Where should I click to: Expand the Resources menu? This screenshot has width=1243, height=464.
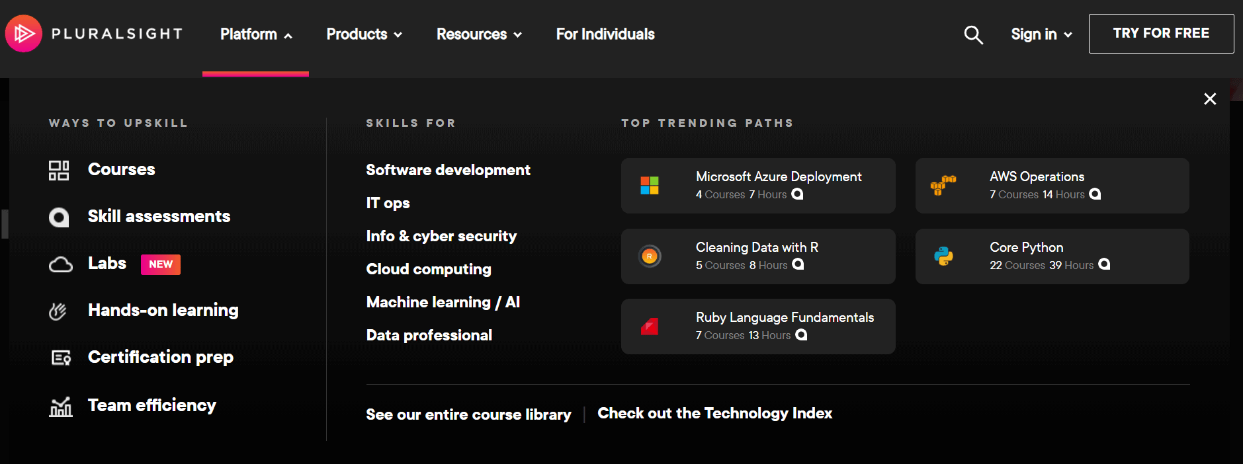pos(479,34)
